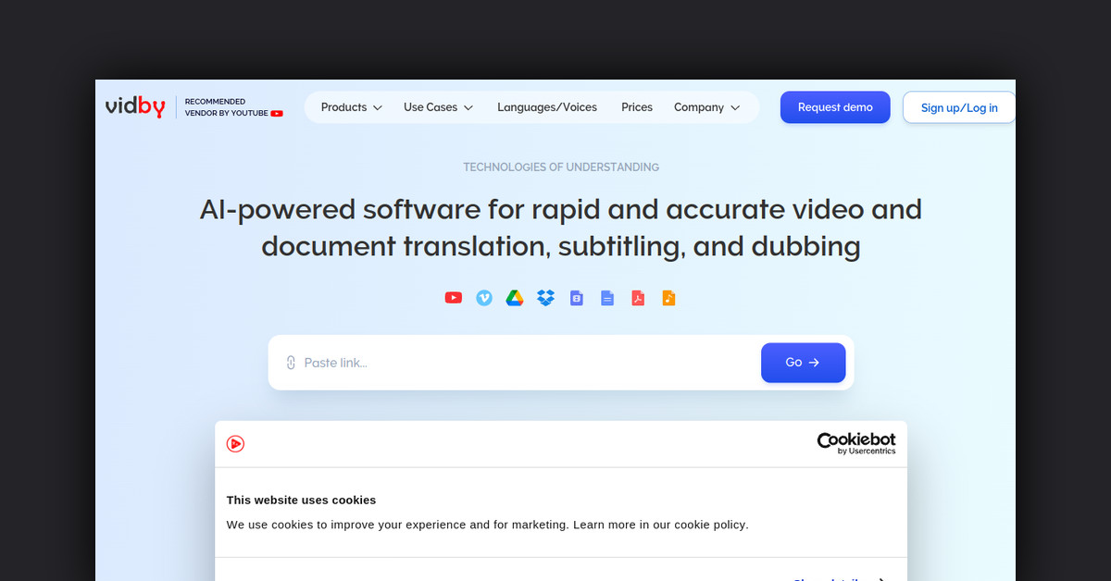Open the Cookiebot by Usercentrics link
1111x581 pixels.
pyautogui.click(x=855, y=443)
